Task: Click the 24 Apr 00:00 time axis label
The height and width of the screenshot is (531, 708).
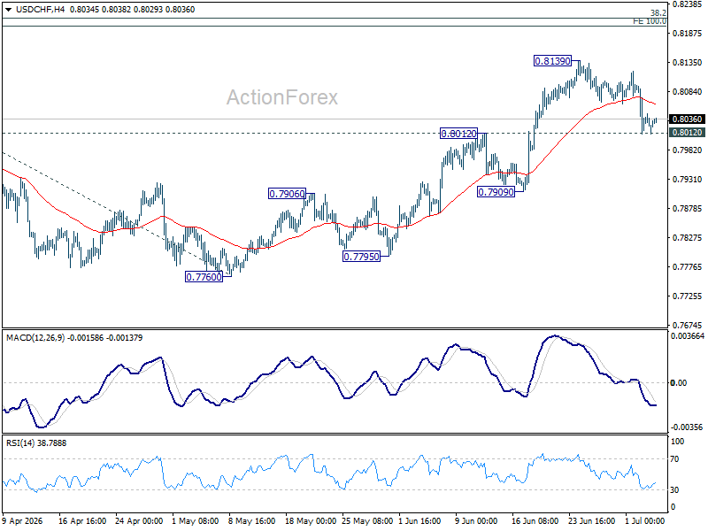Action: point(139,520)
